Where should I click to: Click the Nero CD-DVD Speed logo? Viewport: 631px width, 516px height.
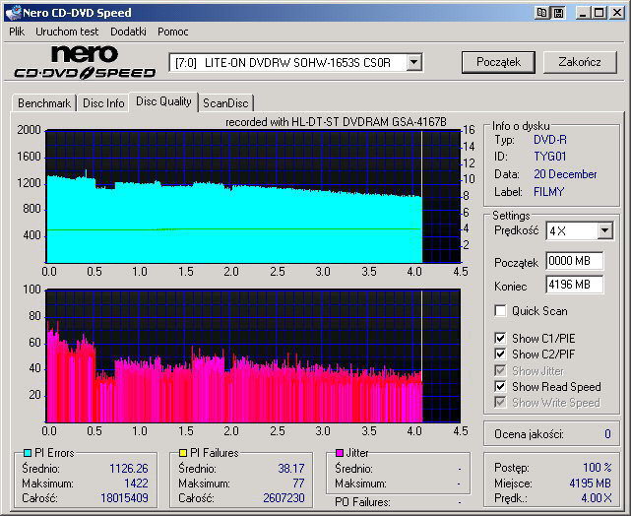(85, 62)
